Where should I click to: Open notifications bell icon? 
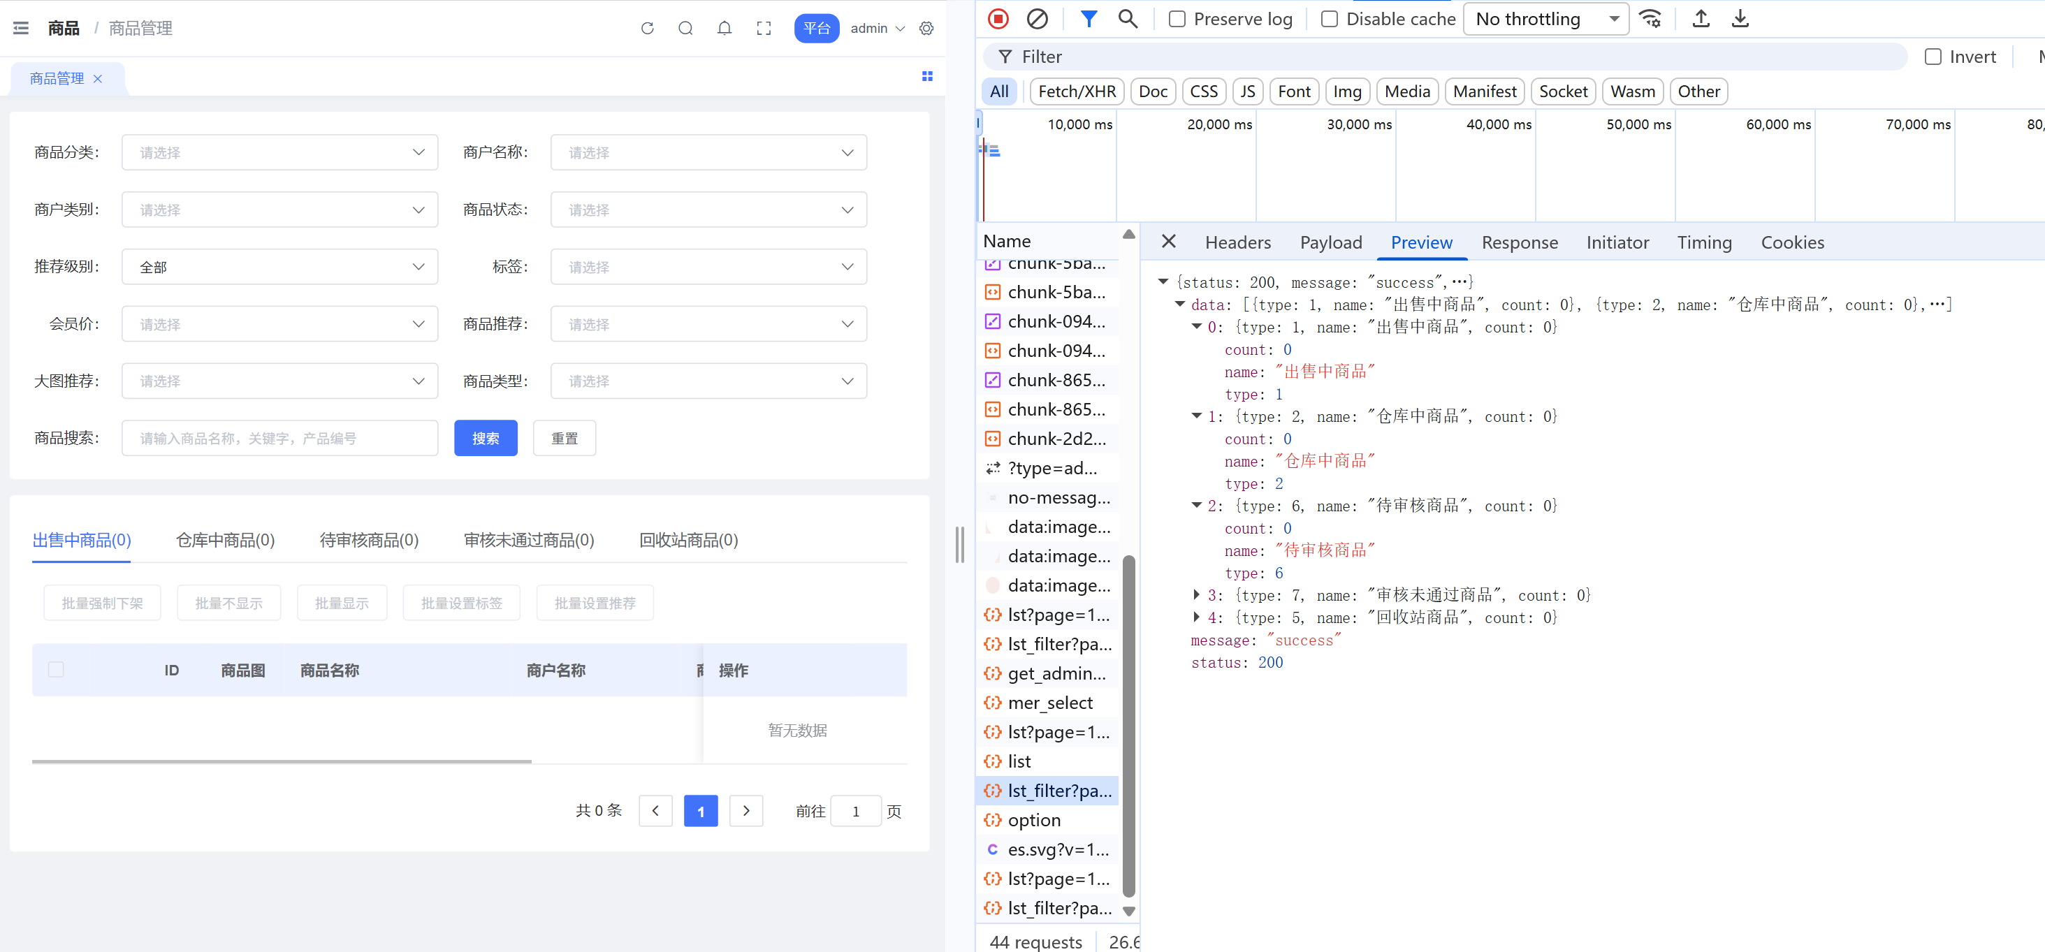724,29
